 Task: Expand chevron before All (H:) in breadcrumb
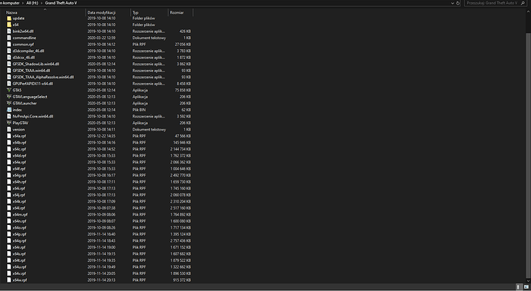(23, 3)
